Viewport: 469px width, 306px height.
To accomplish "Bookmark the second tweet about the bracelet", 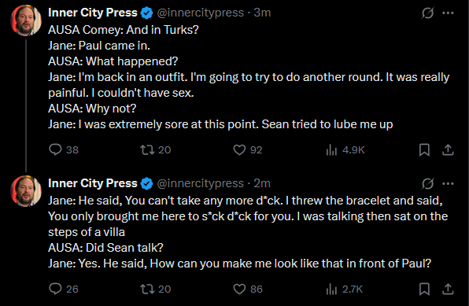I will 424,289.
